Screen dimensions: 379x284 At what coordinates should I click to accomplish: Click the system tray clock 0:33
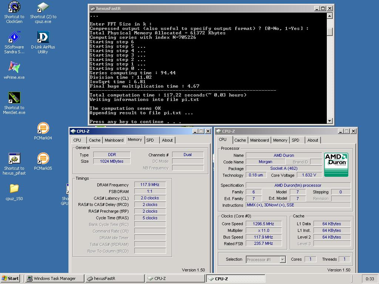point(370,279)
